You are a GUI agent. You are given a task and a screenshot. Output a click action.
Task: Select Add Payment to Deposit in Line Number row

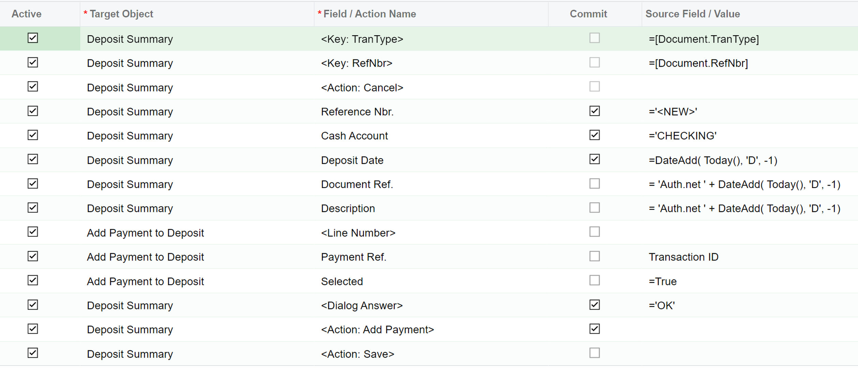pyautogui.click(x=145, y=233)
